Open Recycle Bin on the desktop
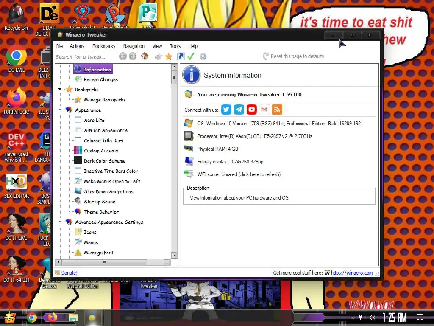The width and height of the screenshot is (434, 326). (16, 17)
